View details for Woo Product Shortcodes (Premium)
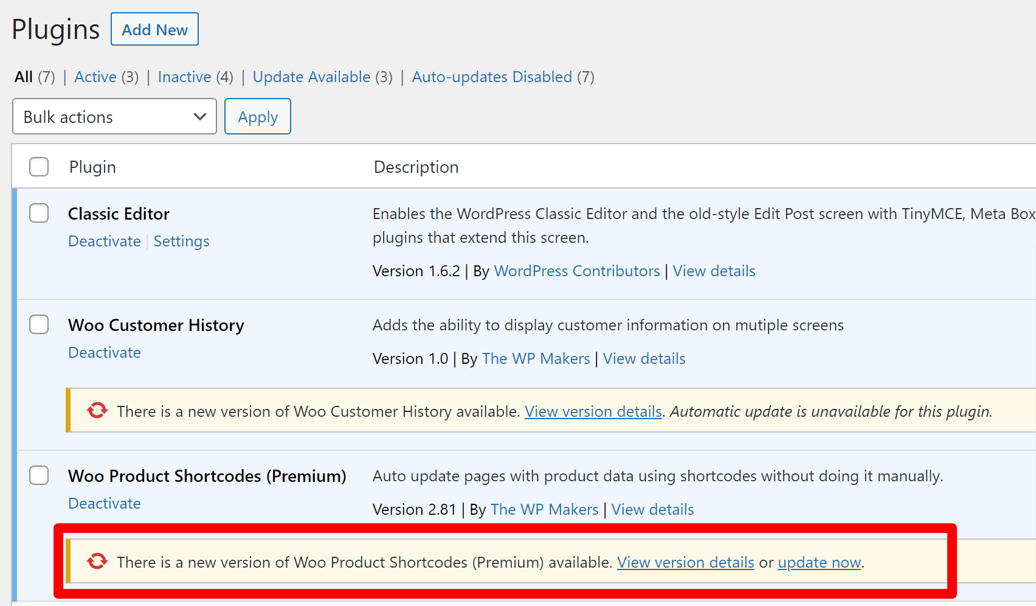Image resolution: width=1036 pixels, height=606 pixels. coord(652,509)
